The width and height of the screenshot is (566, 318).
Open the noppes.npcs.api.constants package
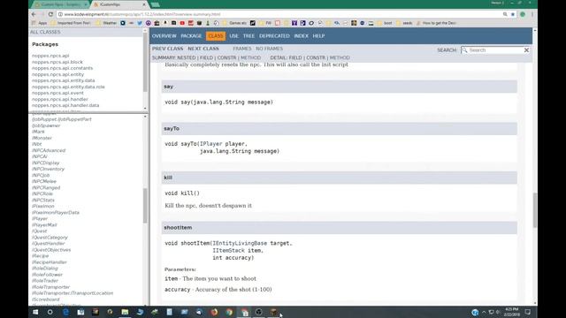click(x=62, y=68)
